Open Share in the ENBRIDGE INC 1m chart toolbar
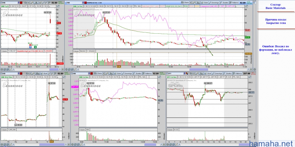This screenshot has height=147, width=295. point(185,2)
